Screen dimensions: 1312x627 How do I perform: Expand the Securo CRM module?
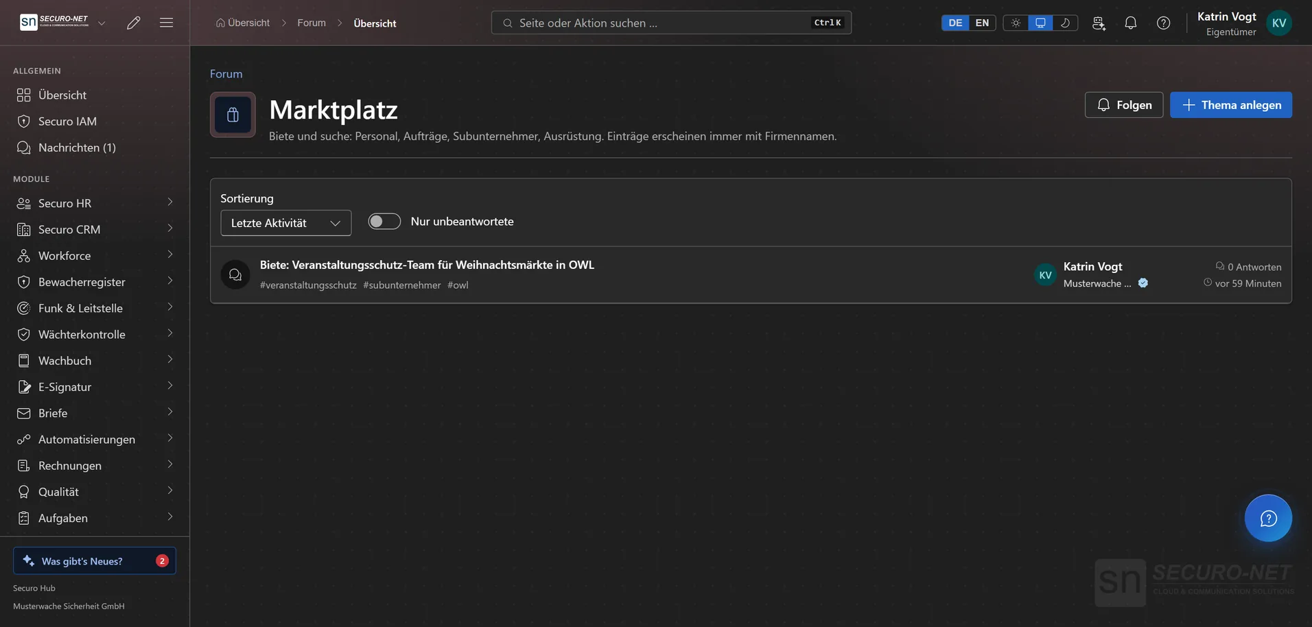click(95, 229)
